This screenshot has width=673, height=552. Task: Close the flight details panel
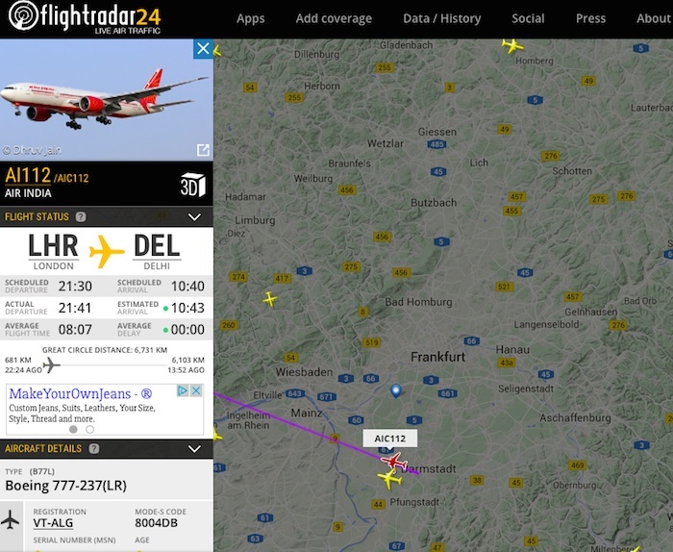tap(203, 48)
